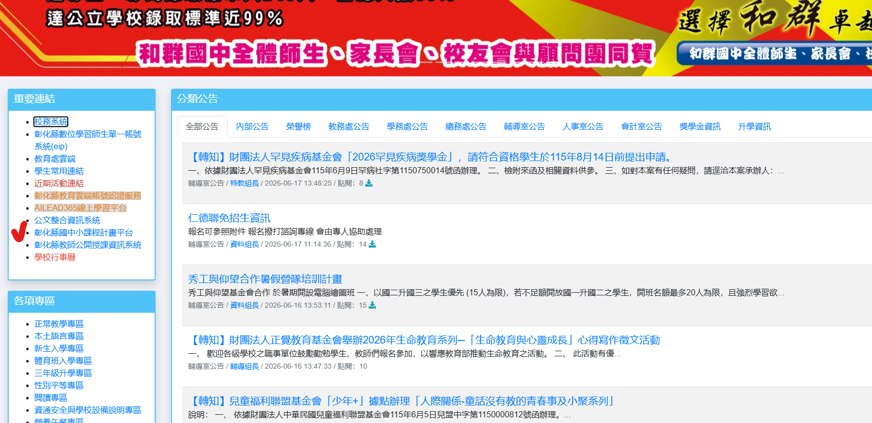Image resolution: width=872 pixels, height=423 pixels.
Task: Download attachment for the 罕見疾病獎學金 announcement
Action: pos(369,183)
